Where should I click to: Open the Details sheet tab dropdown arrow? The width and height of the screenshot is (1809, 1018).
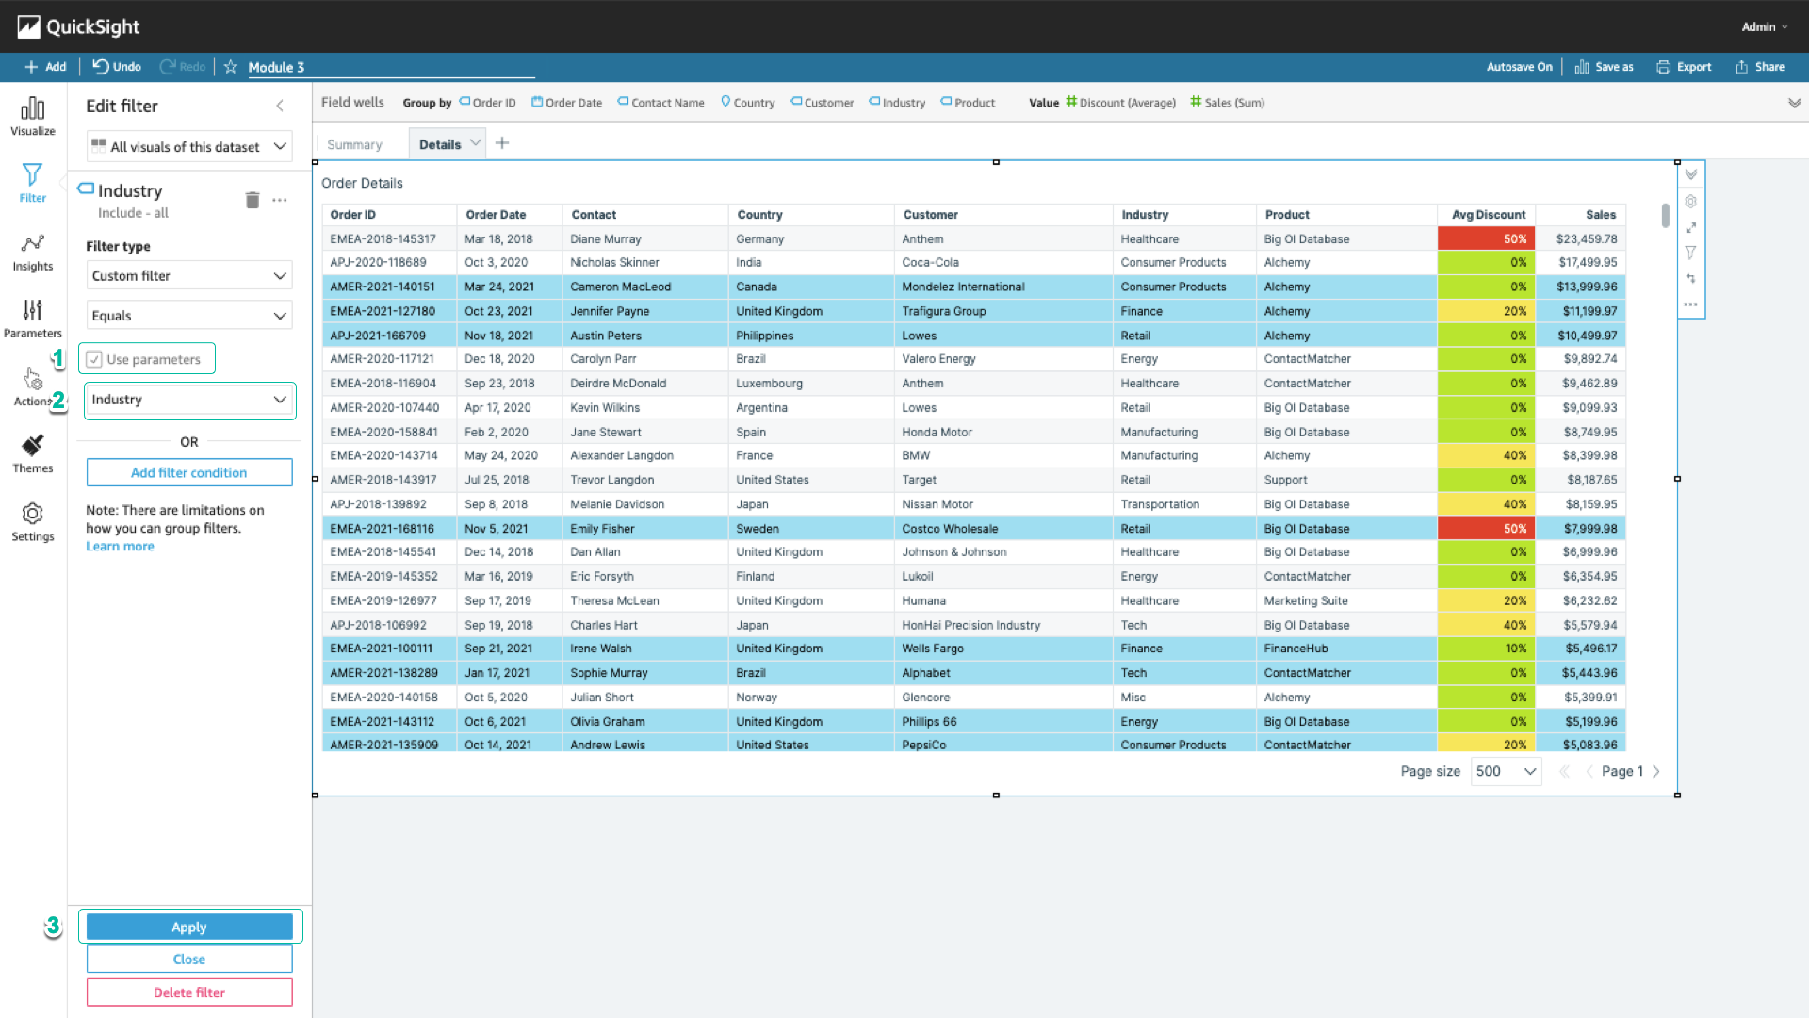click(x=476, y=143)
